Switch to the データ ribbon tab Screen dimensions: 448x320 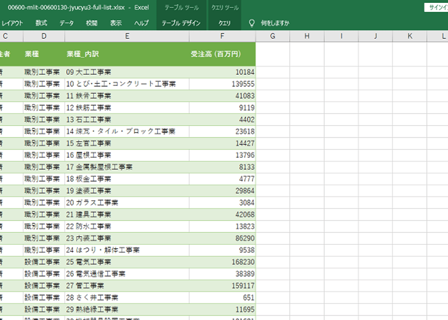[66, 23]
